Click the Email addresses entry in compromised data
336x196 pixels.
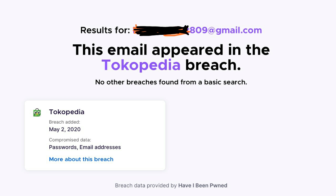[x=100, y=147]
